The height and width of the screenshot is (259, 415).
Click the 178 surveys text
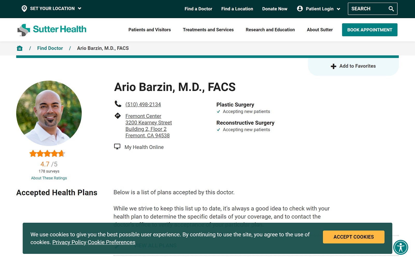[49, 171]
